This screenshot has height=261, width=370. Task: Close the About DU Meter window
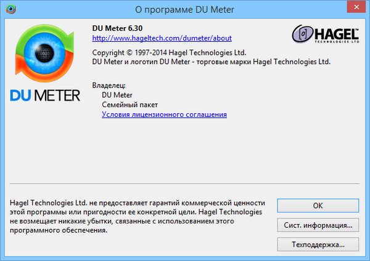356,7
